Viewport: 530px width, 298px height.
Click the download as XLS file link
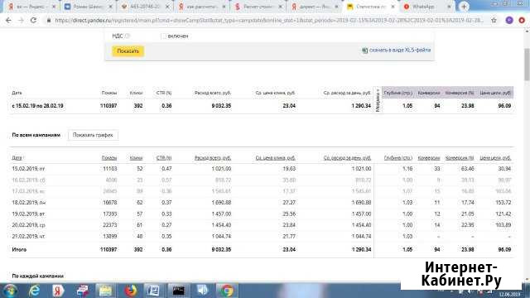[400, 50]
